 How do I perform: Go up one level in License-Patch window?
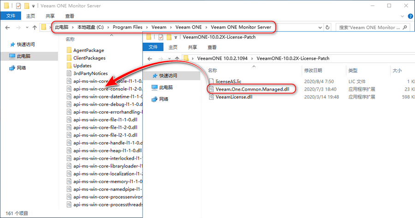(x=177, y=58)
